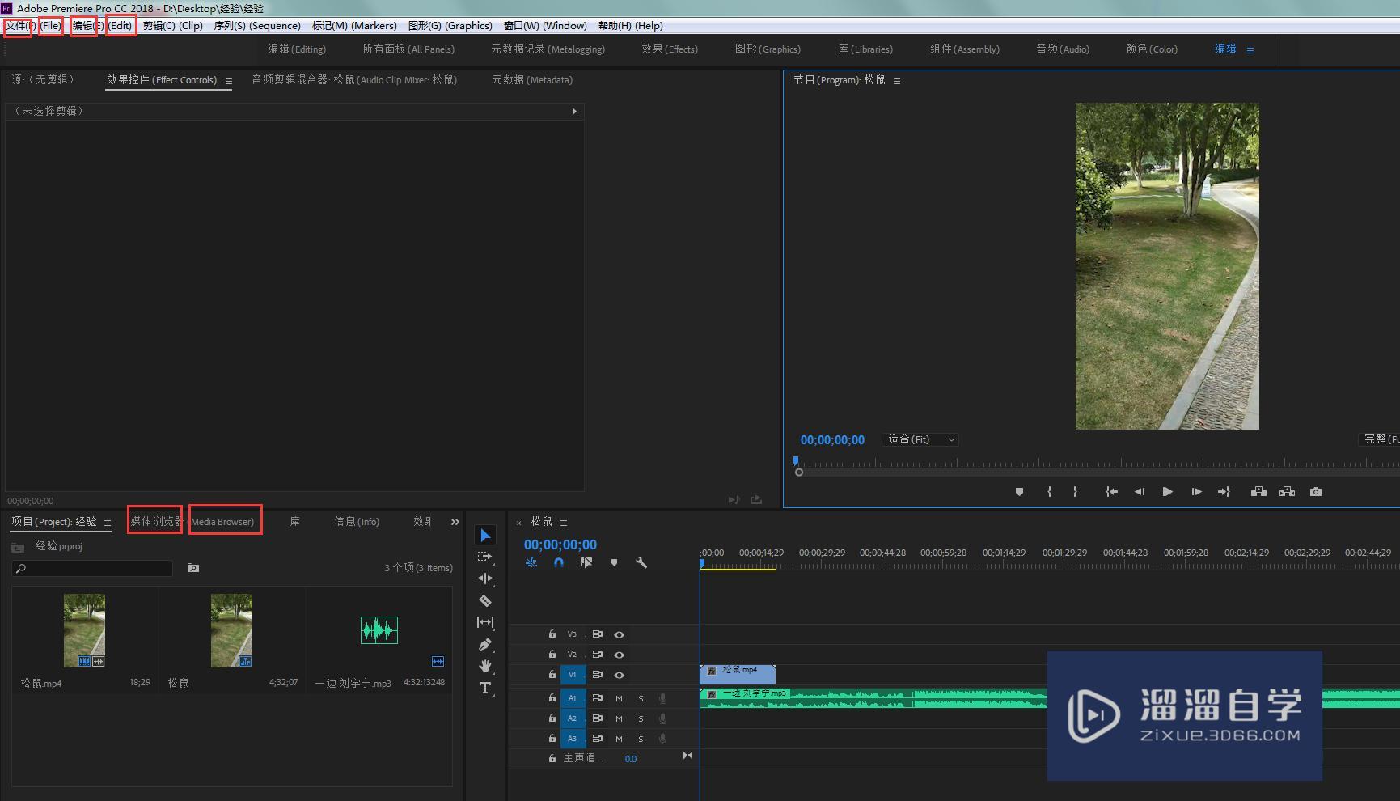
Task: Click Mark In button
Action: [1049, 492]
